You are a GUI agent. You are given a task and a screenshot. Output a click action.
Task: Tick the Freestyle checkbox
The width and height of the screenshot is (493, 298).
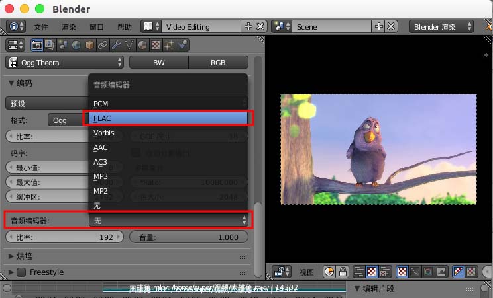21,272
